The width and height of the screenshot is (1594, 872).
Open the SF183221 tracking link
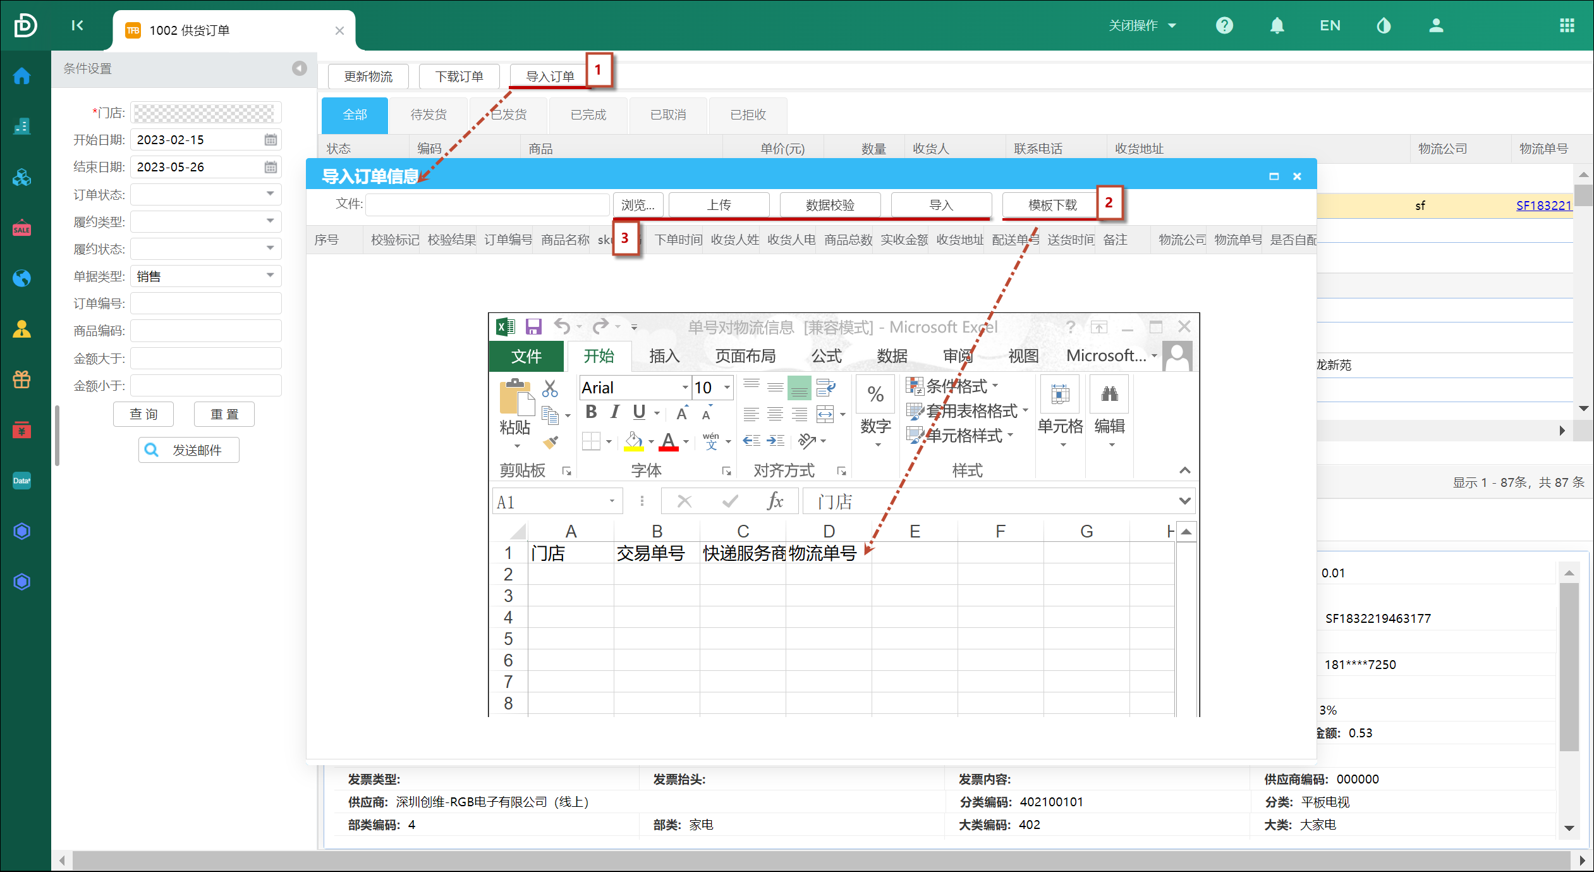pyautogui.click(x=1543, y=206)
